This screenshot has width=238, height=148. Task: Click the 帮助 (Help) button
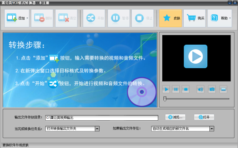tap(219, 18)
